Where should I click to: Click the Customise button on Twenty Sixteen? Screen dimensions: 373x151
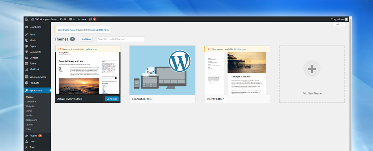112,99
